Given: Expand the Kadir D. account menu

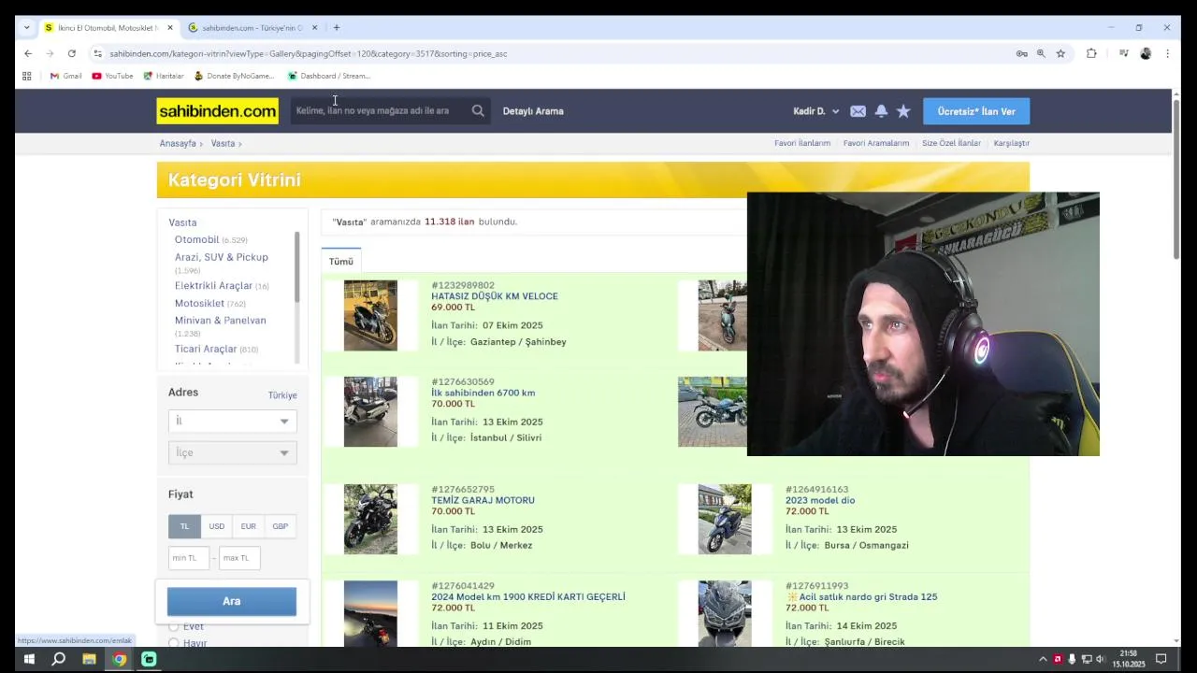Looking at the screenshot, I should point(815,111).
